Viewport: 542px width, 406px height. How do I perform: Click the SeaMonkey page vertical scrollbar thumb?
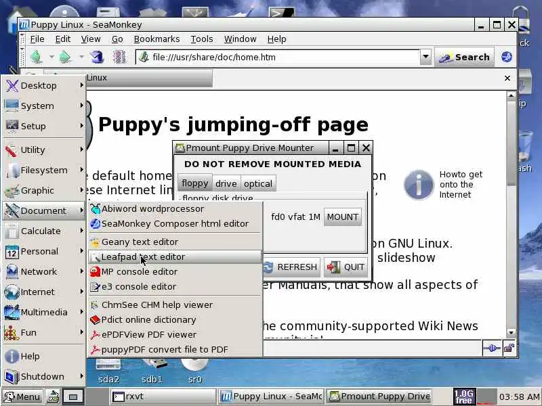click(512, 144)
